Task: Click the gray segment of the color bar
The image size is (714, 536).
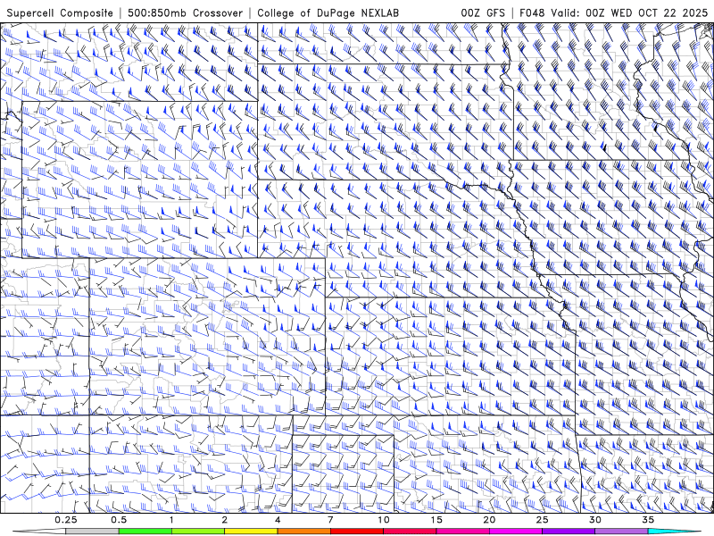Action: click(92, 532)
